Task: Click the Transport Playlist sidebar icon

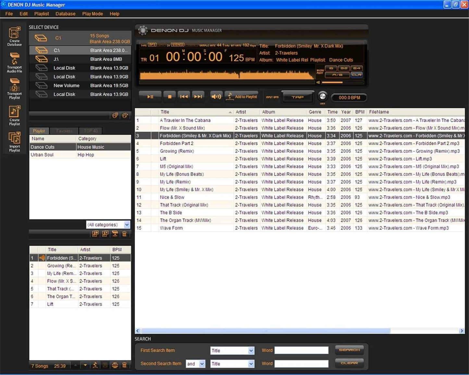Action: [14, 89]
